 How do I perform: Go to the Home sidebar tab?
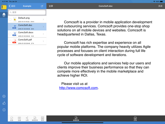tap(4, 15)
